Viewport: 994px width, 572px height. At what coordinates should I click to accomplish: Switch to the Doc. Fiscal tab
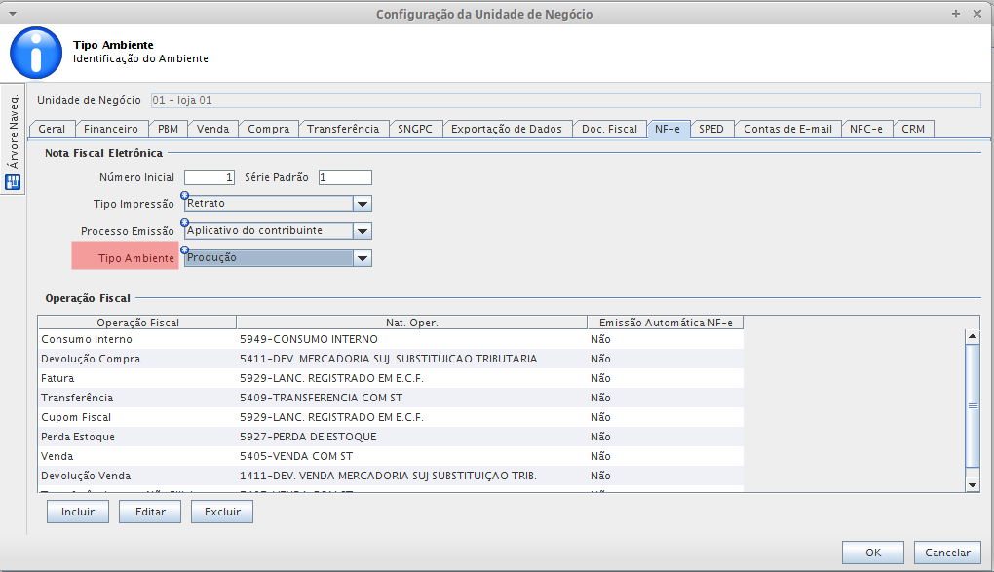609,129
